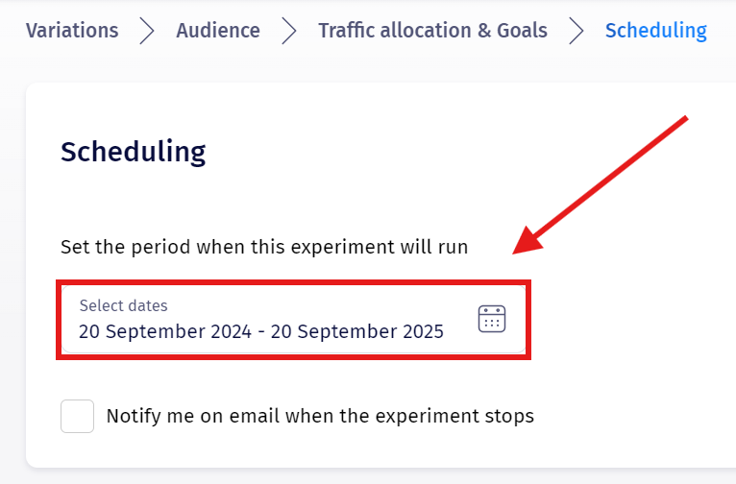Switch to the Audience step
This screenshot has width=736, height=484.
[x=218, y=31]
